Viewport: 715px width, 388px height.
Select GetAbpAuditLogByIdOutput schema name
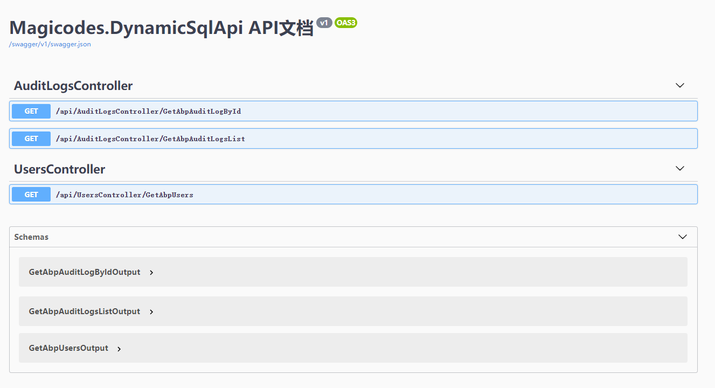[85, 272]
